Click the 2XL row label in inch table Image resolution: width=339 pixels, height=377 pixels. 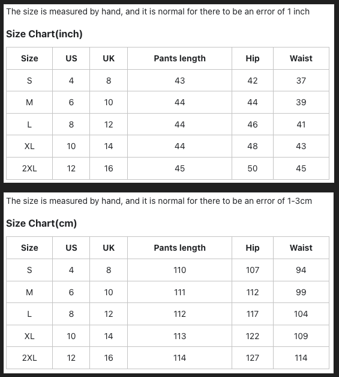click(x=29, y=168)
